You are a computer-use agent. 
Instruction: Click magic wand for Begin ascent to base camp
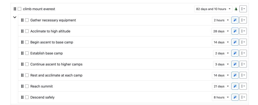235,42
